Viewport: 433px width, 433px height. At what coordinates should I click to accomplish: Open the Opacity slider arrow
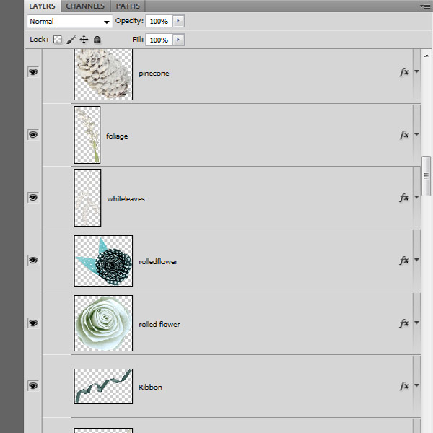[178, 21]
